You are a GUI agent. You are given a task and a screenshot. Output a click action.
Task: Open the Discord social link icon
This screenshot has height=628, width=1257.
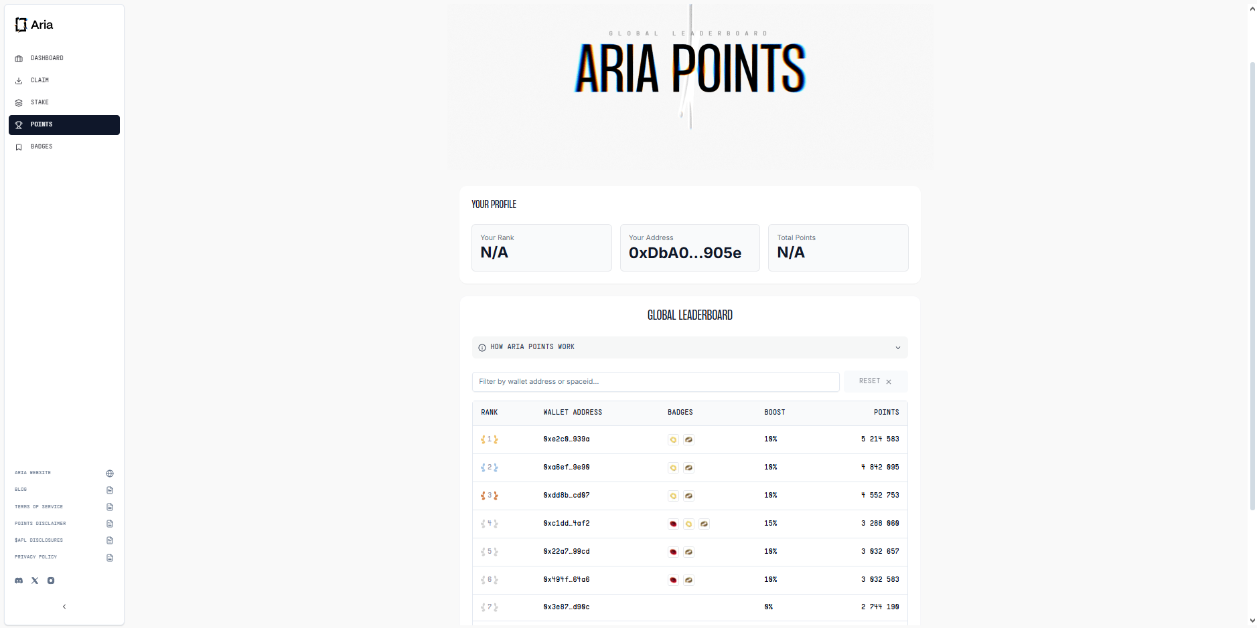point(19,581)
